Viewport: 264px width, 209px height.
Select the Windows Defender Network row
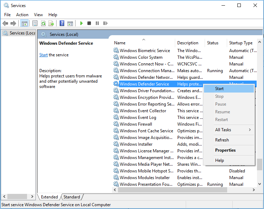[x=185, y=77]
